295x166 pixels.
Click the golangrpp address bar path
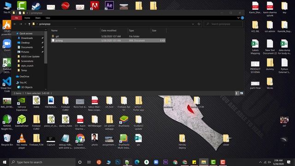(x=45, y=24)
